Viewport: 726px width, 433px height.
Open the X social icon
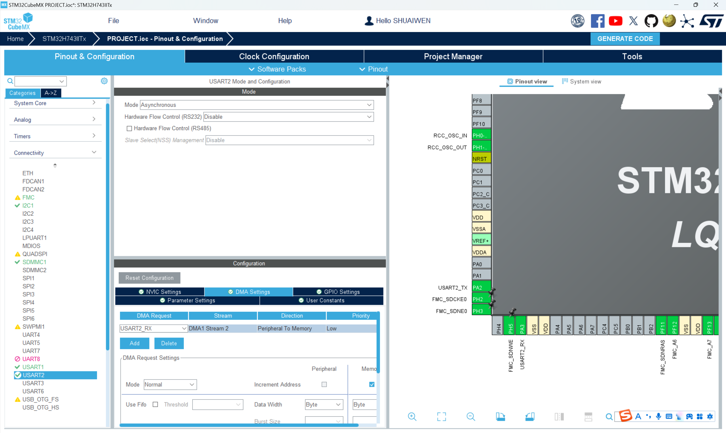pyautogui.click(x=633, y=21)
